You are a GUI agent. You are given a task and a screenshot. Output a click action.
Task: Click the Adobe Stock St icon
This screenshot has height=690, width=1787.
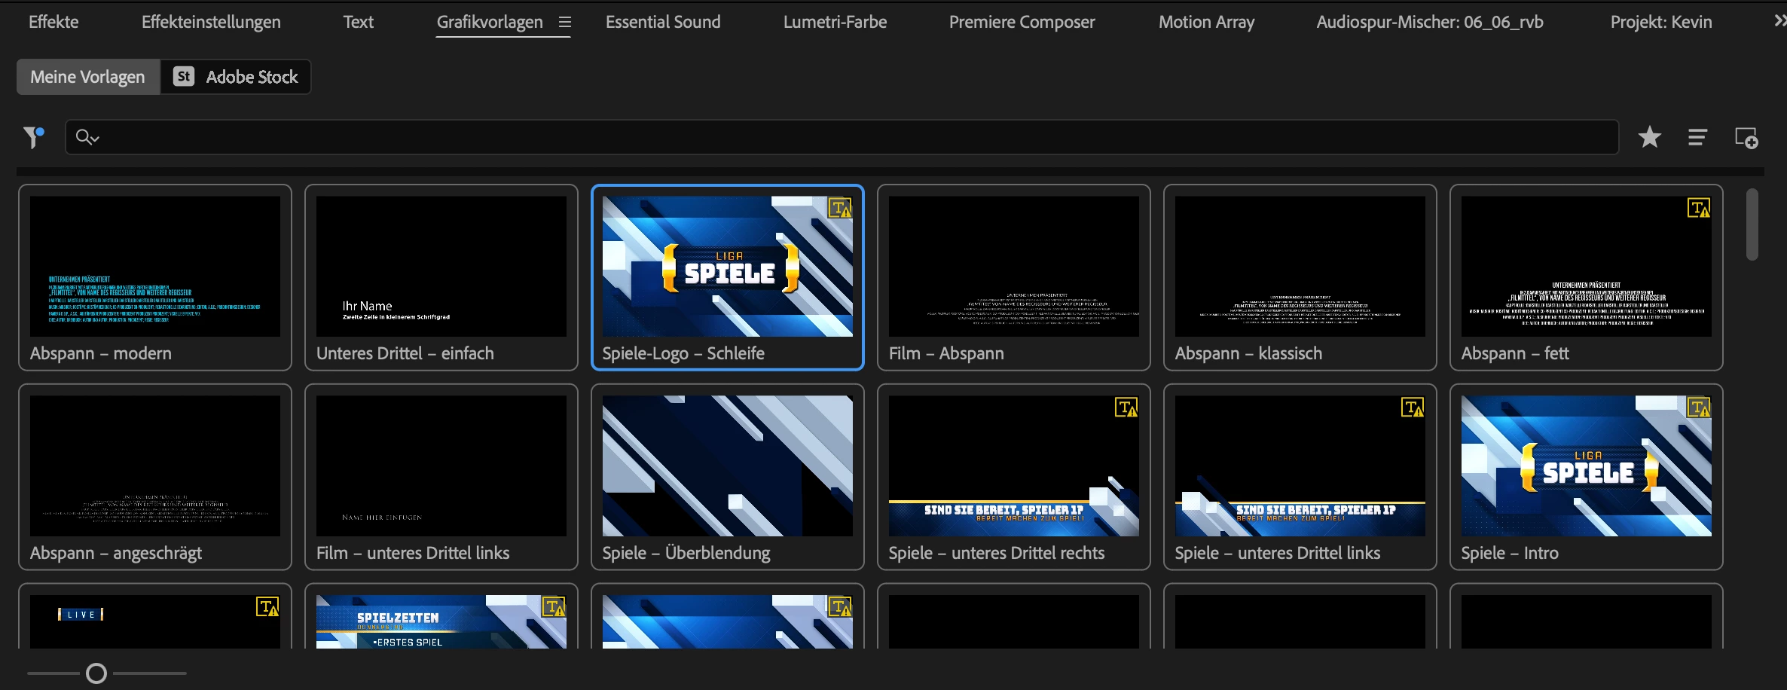[x=184, y=77]
